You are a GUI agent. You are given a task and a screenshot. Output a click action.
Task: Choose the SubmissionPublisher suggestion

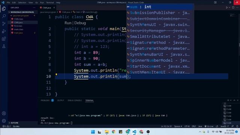point(160,13)
